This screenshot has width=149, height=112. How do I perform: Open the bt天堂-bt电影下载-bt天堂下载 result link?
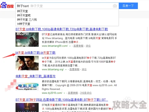coord(36,53)
